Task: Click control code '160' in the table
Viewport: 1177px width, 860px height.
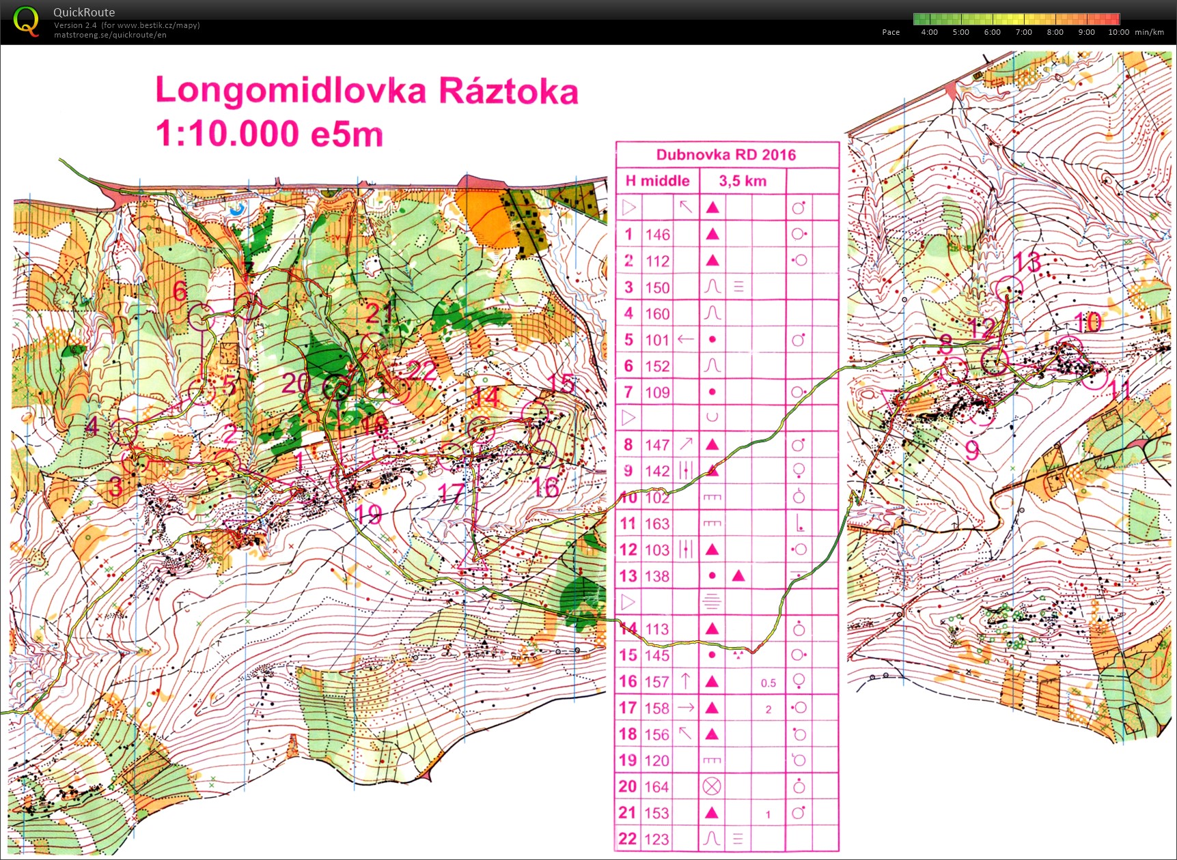Action: point(657,313)
